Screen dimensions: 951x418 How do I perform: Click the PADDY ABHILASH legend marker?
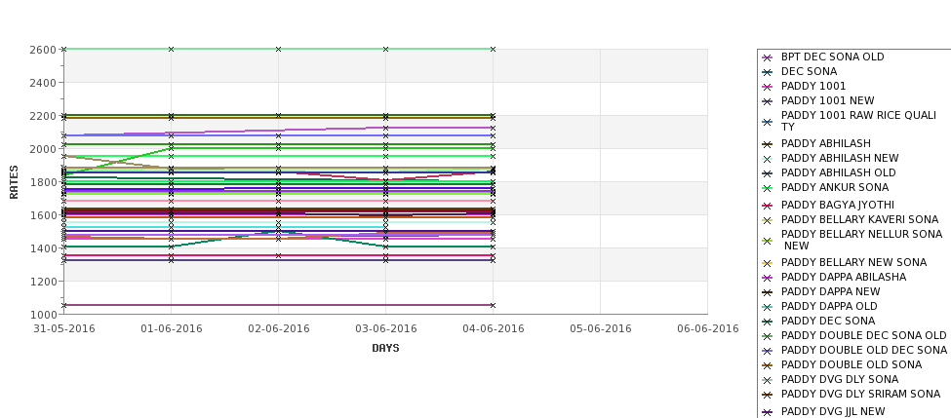click(768, 144)
